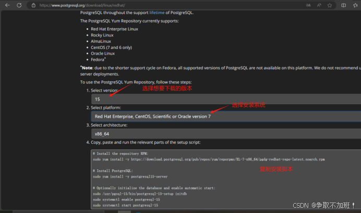Open the architecture dropdown showing x86_64
The width and height of the screenshot is (361, 213).
(x=226, y=134)
